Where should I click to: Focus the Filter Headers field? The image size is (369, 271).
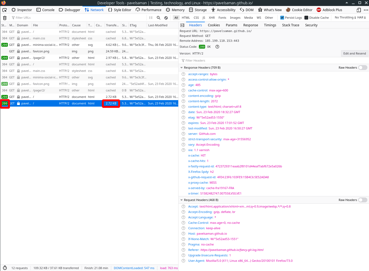click(273, 60)
